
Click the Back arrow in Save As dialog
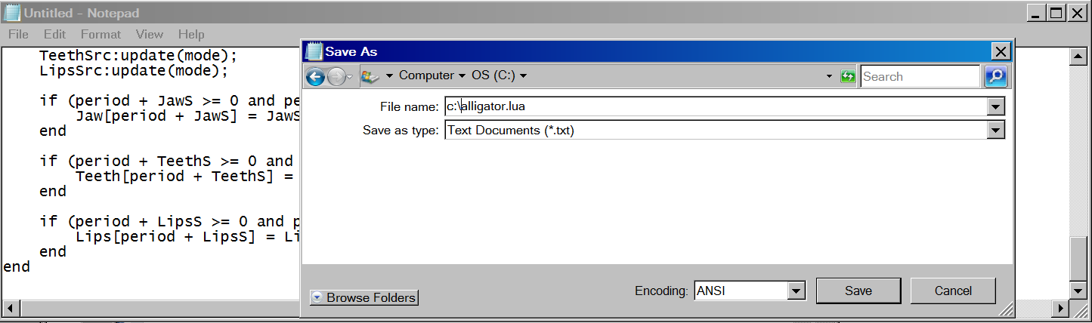316,76
